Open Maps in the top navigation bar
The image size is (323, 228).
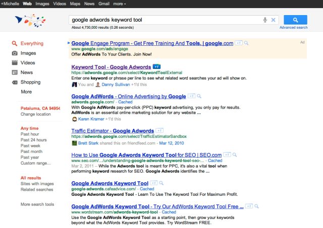tap(75, 4)
